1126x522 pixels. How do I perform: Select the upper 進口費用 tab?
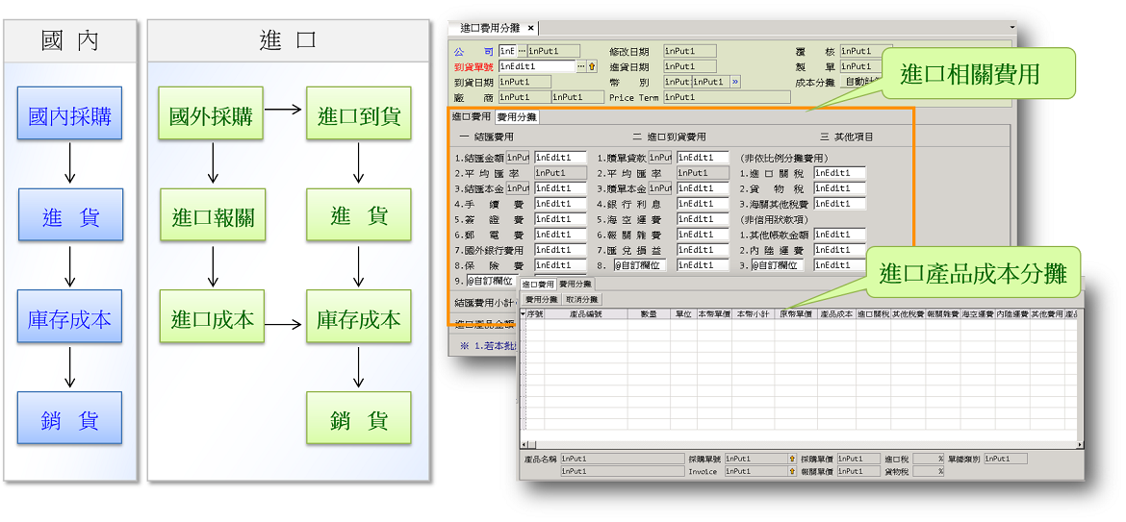click(x=472, y=117)
